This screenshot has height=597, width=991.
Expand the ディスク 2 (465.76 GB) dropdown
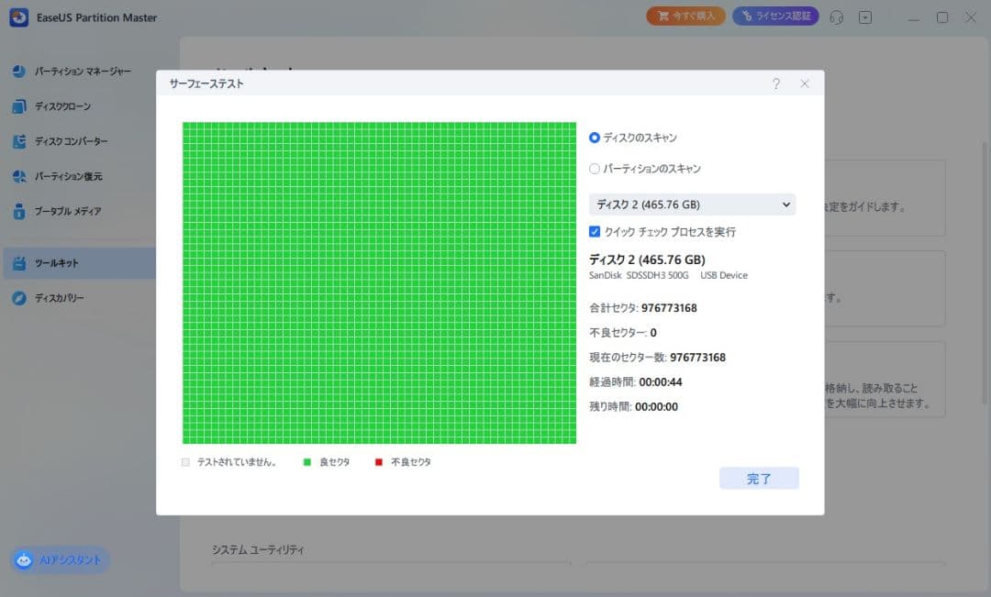(x=692, y=205)
